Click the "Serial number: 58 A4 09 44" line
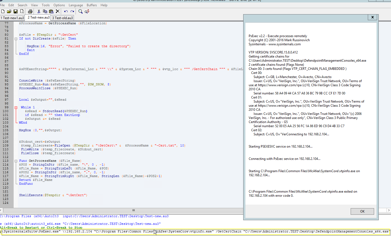 [299, 93]
